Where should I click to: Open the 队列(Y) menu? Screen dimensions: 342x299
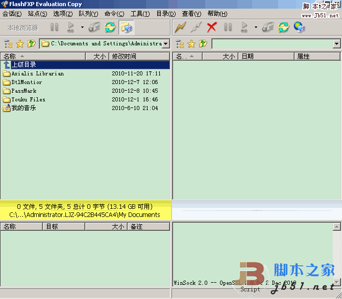[x=88, y=14]
